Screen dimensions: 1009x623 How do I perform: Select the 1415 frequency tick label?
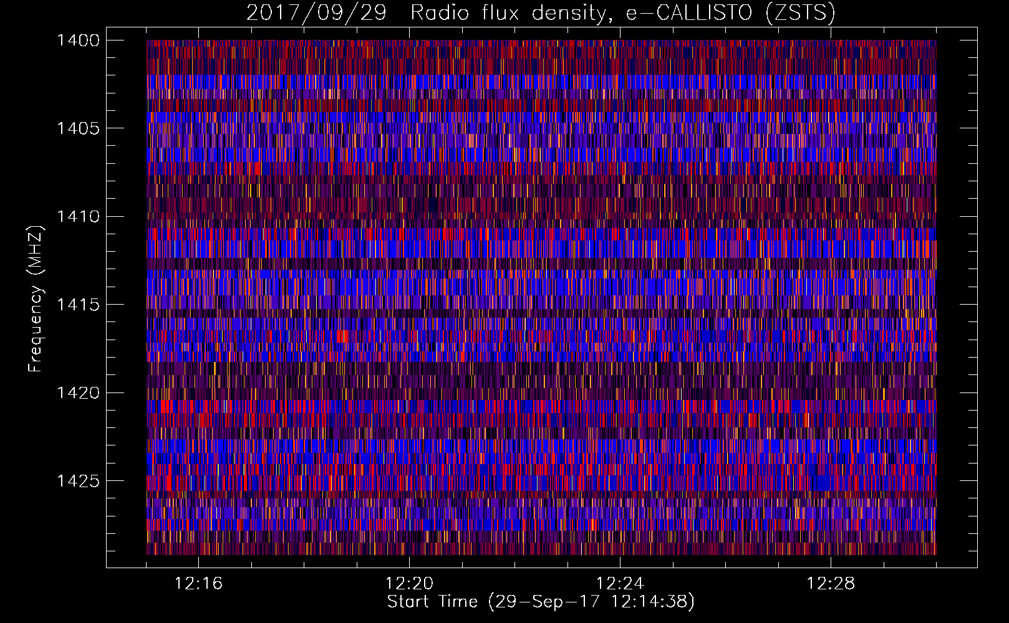coord(78,305)
